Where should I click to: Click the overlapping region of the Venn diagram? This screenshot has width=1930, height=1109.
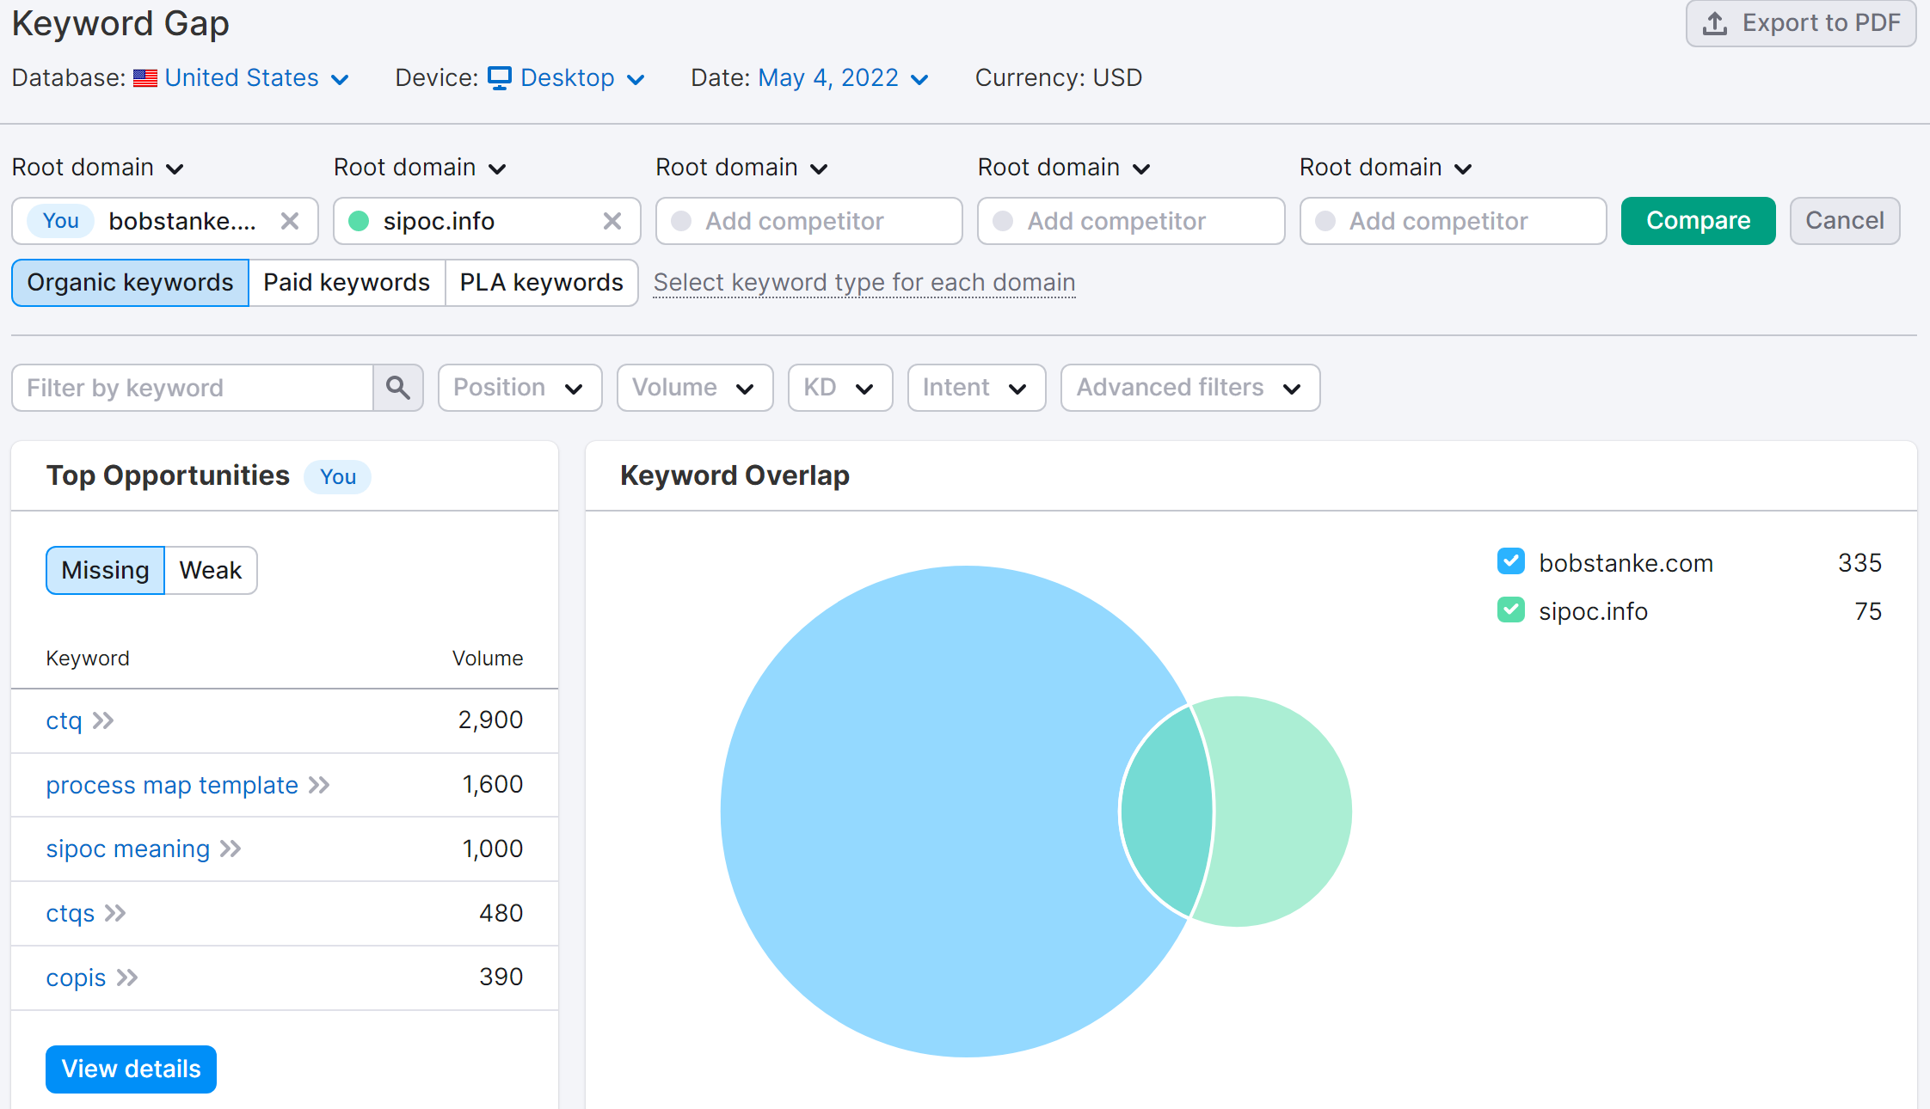click(x=1168, y=812)
